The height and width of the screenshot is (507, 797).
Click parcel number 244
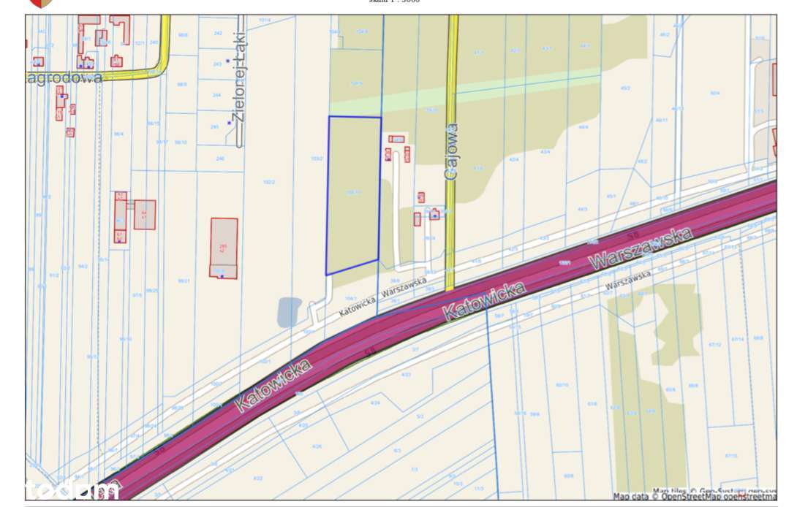[216, 95]
